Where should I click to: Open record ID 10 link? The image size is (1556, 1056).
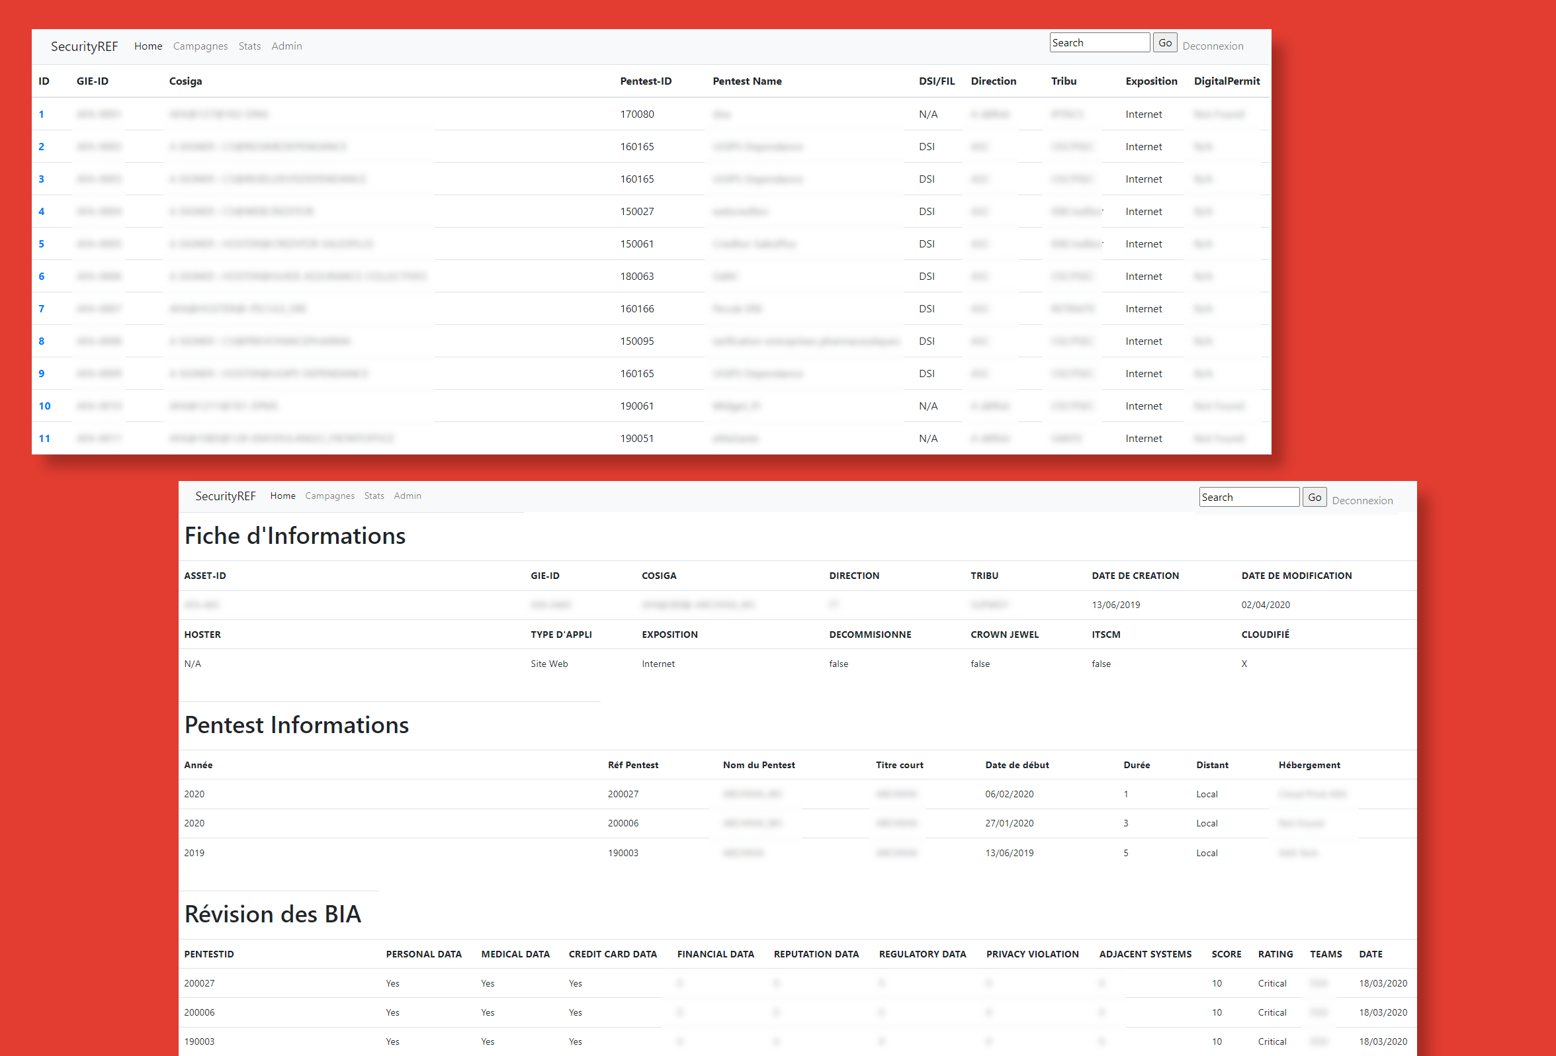[45, 406]
